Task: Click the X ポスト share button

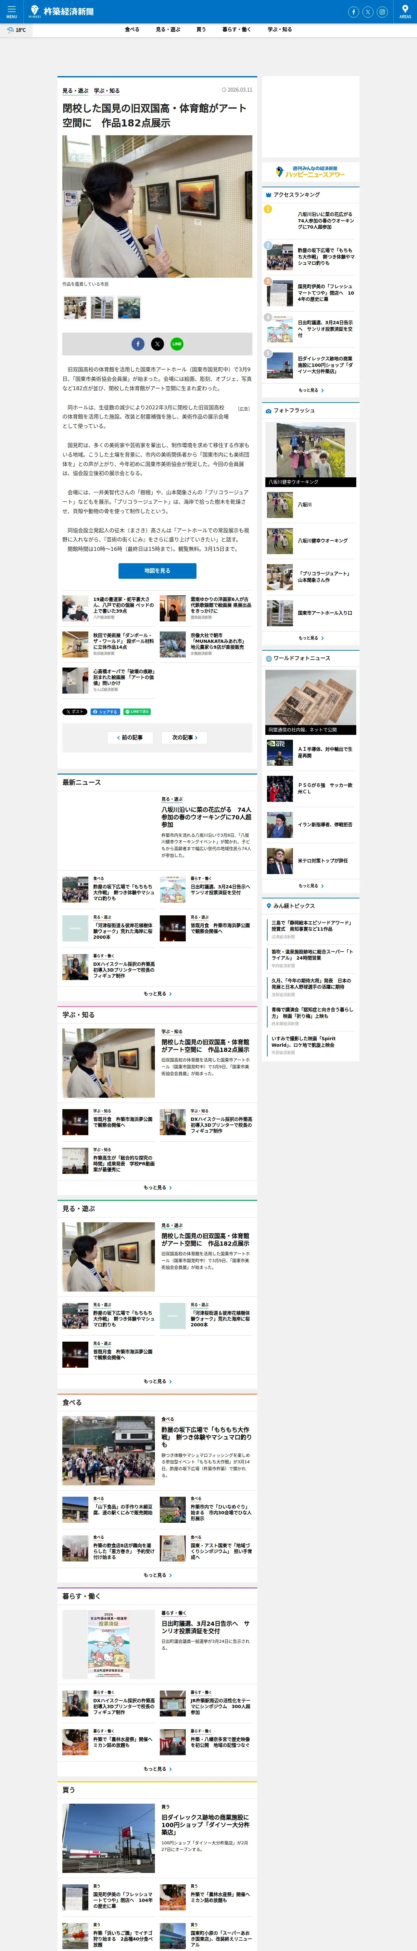Action: coord(75,712)
